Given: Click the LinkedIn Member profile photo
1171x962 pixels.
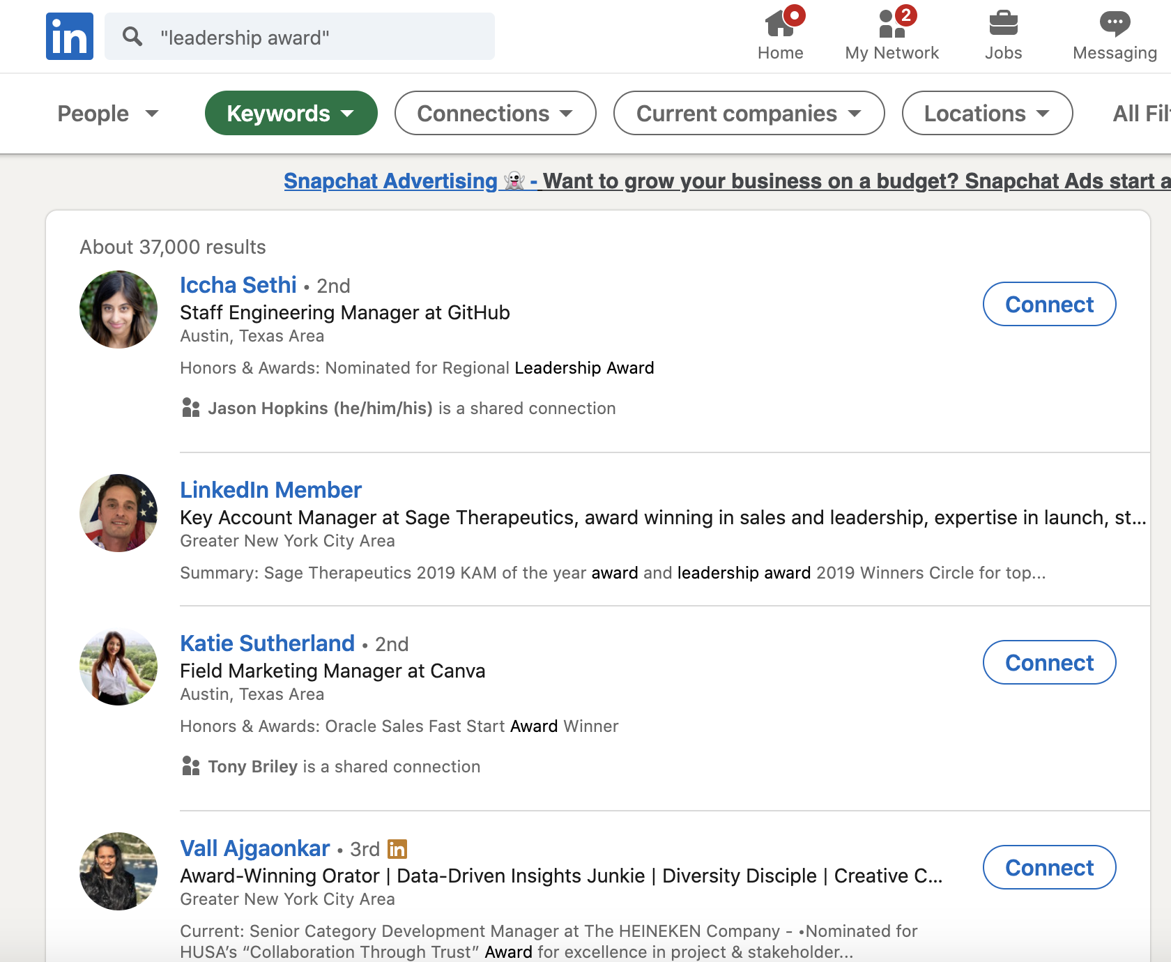Looking at the screenshot, I should [118, 513].
